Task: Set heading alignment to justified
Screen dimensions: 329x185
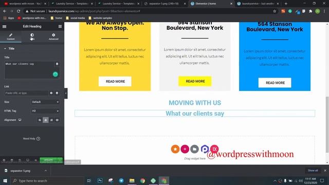Action: (x=57, y=120)
